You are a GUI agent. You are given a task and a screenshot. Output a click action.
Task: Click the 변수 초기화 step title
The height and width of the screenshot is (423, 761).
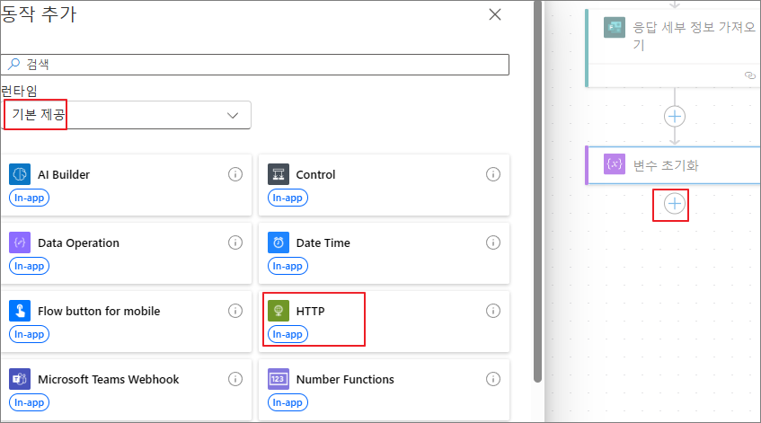coord(666,165)
